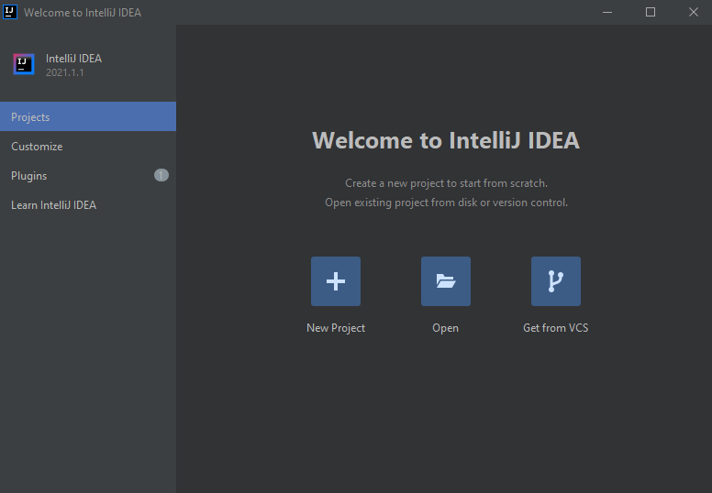This screenshot has height=493, width=712.
Task: Click the IntelliJ IDEA name in sidebar header
Action: 73,59
